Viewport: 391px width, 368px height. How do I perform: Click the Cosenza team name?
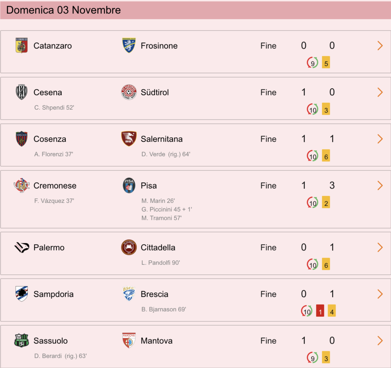pos(50,139)
